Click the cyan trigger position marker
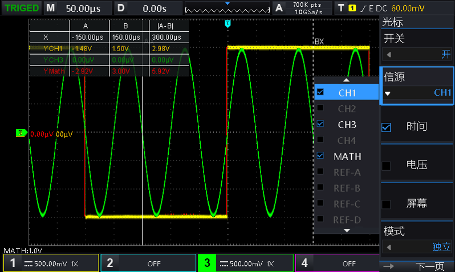 (227, 23)
